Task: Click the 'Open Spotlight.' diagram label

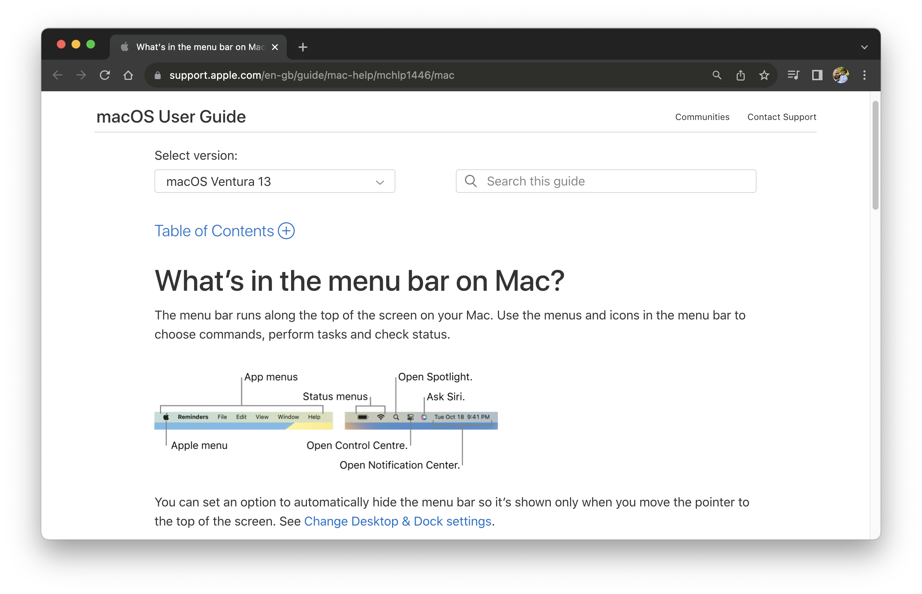Action: (435, 377)
